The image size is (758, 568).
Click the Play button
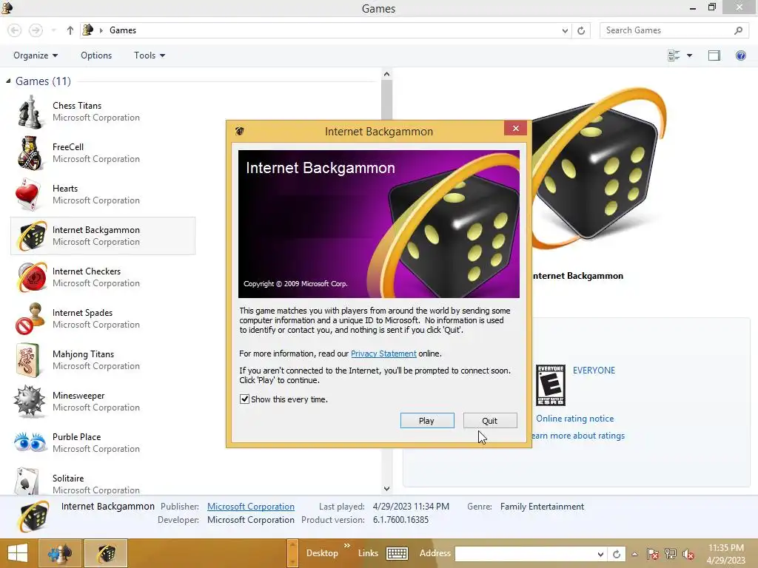[x=427, y=421]
